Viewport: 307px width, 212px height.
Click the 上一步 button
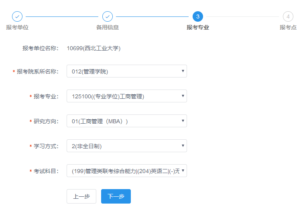81,196
